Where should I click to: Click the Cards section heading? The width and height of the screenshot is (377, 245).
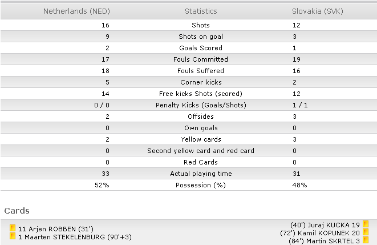point(17,211)
